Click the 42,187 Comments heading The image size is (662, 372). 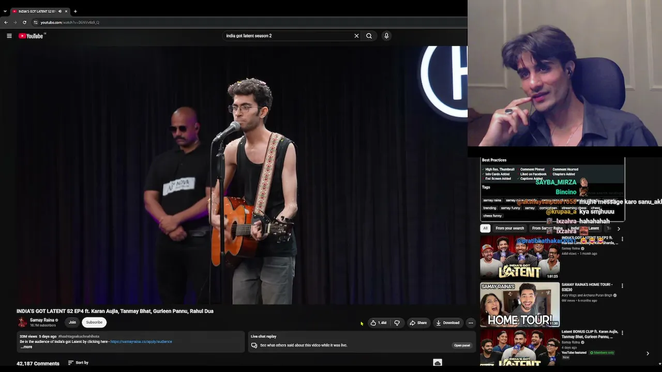coord(38,363)
